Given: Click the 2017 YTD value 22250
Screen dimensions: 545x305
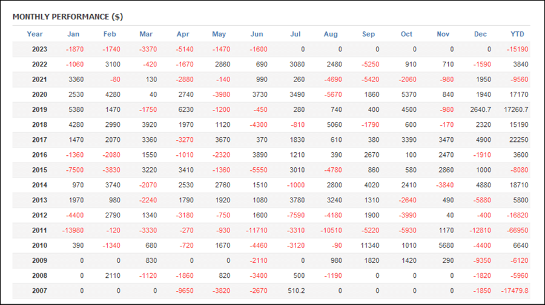Looking at the screenshot, I should click(519, 140).
